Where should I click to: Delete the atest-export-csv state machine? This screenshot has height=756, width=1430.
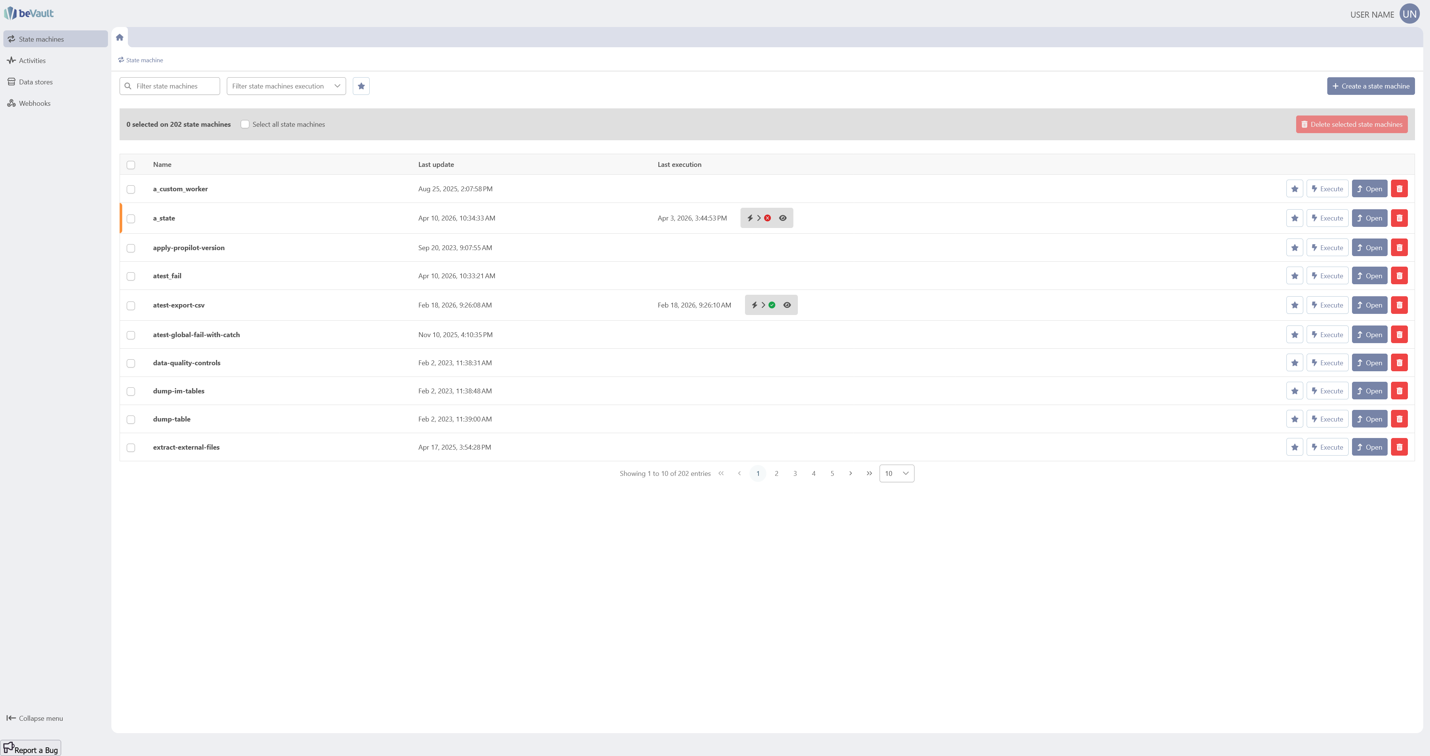(1400, 305)
